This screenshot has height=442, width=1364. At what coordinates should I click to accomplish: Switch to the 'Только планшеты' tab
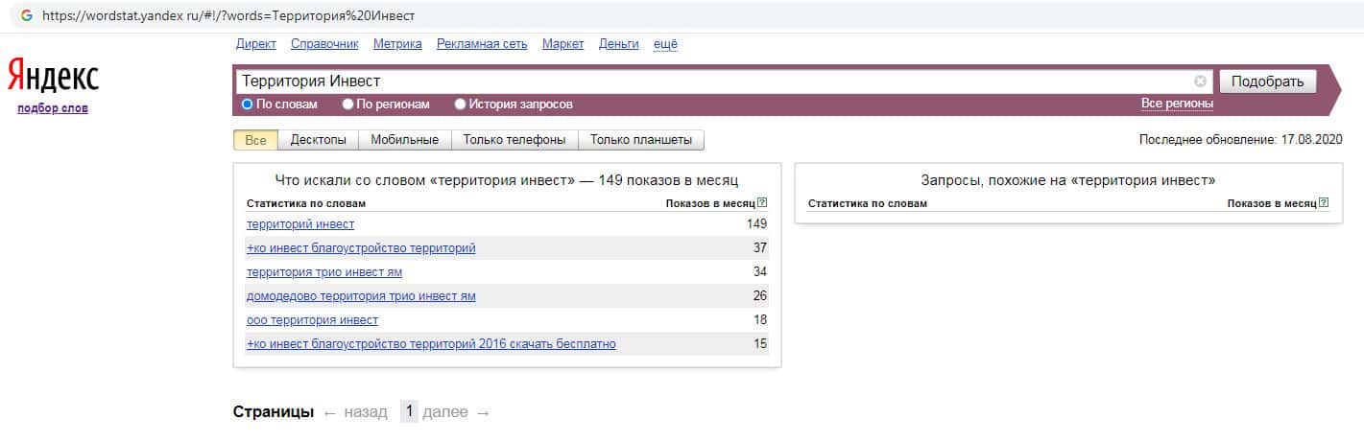coord(640,140)
